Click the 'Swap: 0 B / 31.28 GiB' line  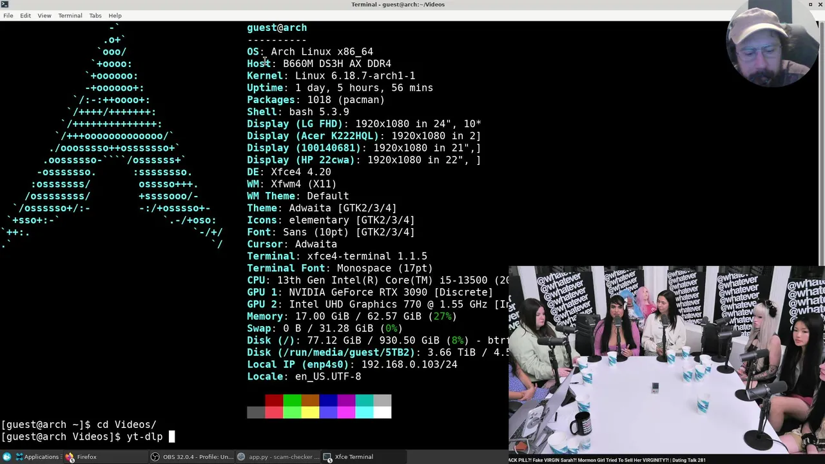[325, 329]
